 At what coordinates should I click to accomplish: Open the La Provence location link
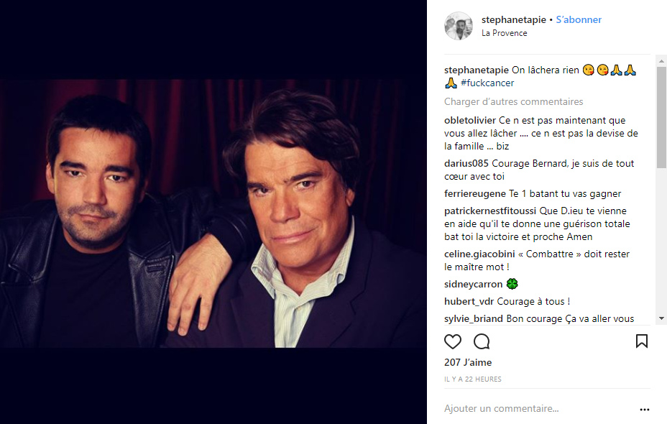click(504, 33)
